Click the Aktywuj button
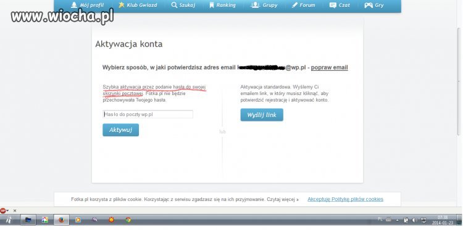Screen dimensions: 463x230 coord(120,129)
